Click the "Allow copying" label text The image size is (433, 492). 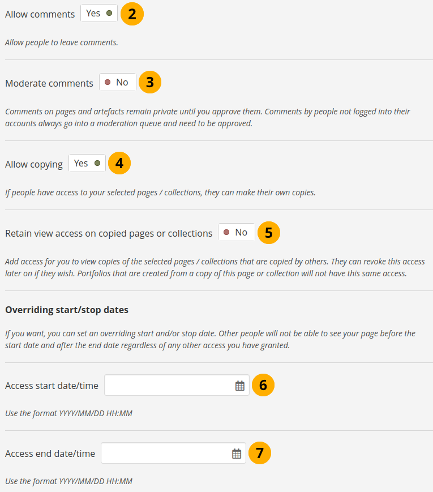click(x=34, y=164)
